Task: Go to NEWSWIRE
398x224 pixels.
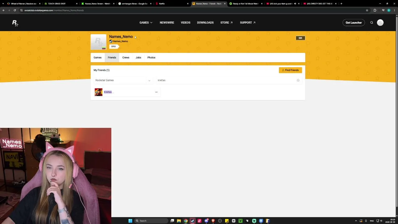Action: coord(167,23)
